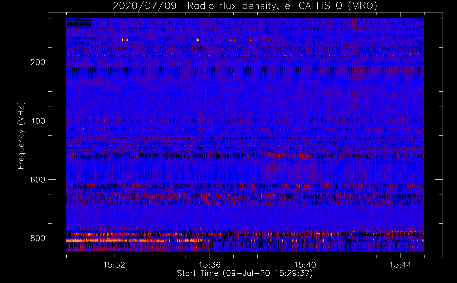Click the plot title "Radio flux density, e-CALLISTO (MRO)"
This screenshot has height=283, width=457.
click(x=282, y=6)
